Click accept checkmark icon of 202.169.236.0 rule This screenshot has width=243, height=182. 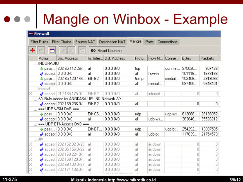click(x=41, y=104)
